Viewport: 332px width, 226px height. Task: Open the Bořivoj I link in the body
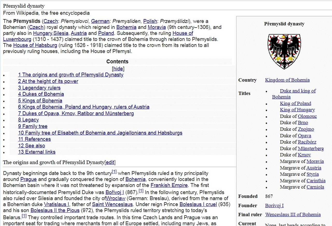(115, 192)
